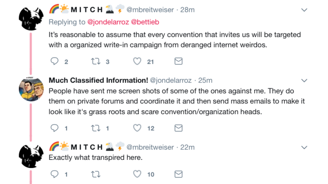Reply to the Much Classified Information tweet
328x184 pixels.
[x=55, y=128]
